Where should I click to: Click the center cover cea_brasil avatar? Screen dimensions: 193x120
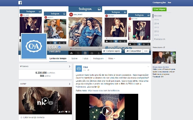point(71,14)
